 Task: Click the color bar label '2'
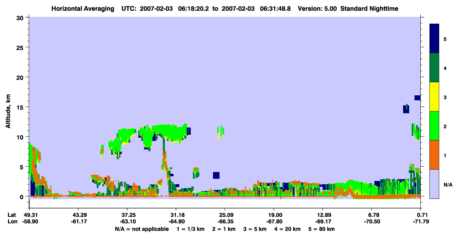pos(445,126)
